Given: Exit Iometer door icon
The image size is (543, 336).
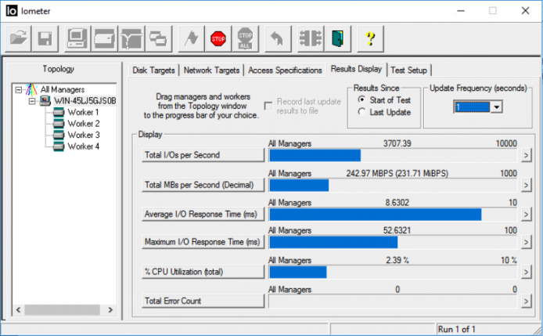Looking at the screenshot, I should [x=338, y=38].
